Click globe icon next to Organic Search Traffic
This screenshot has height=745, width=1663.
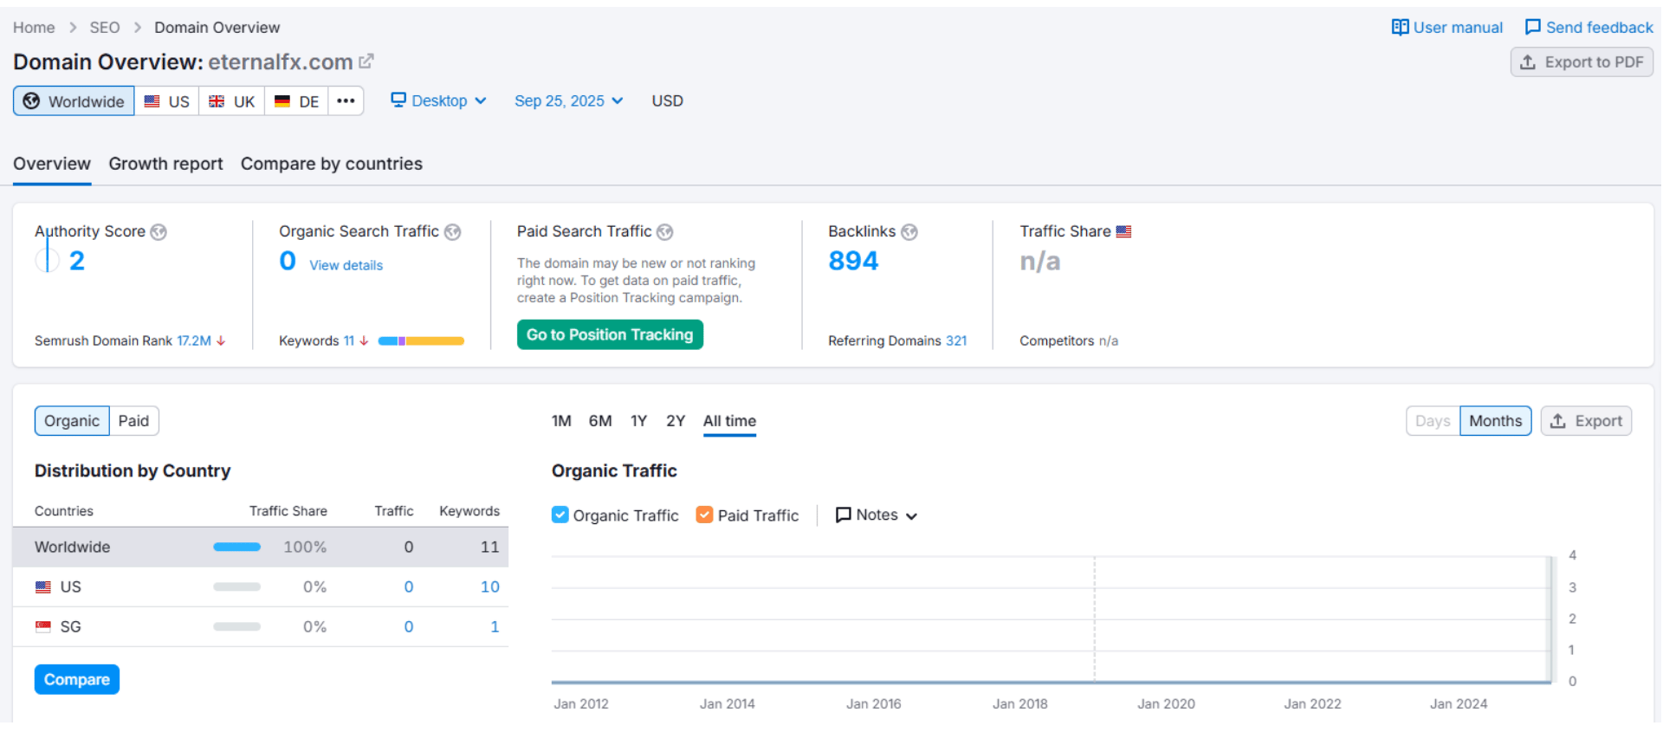[x=452, y=232]
